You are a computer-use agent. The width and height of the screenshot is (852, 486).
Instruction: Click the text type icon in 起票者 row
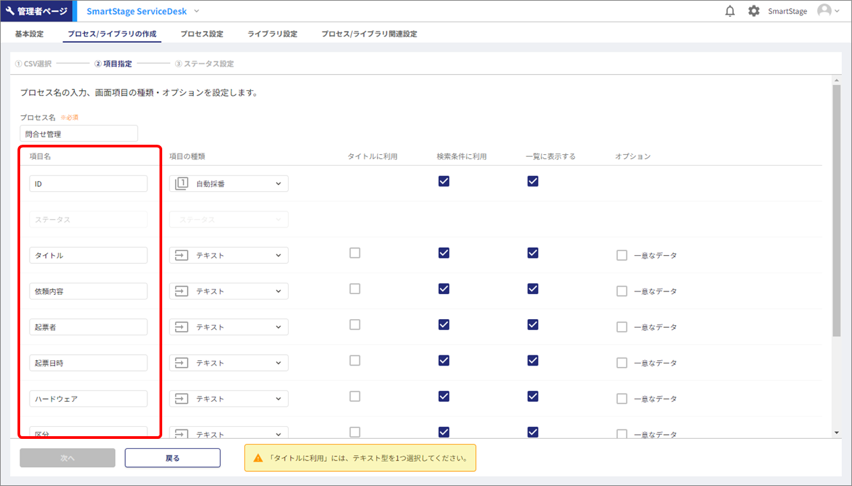click(x=182, y=327)
